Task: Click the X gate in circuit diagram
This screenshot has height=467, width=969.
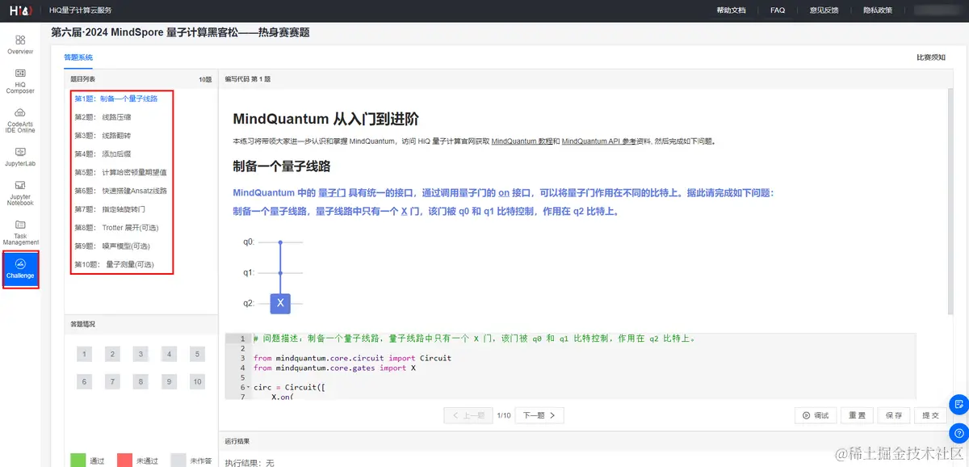Action: [280, 303]
